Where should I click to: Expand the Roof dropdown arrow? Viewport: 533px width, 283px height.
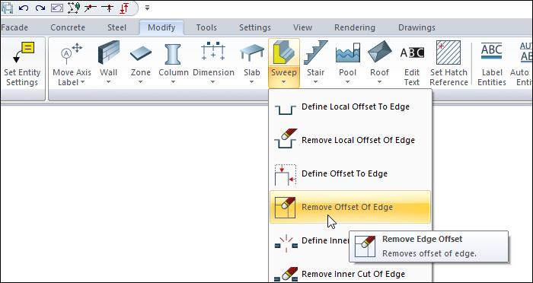pos(380,82)
